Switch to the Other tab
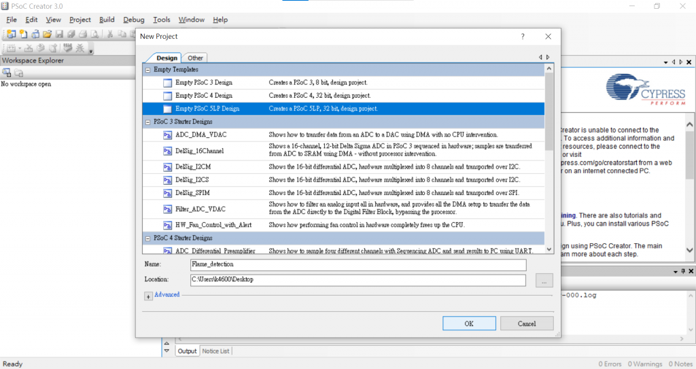The image size is (696, 369). [195, 58]
